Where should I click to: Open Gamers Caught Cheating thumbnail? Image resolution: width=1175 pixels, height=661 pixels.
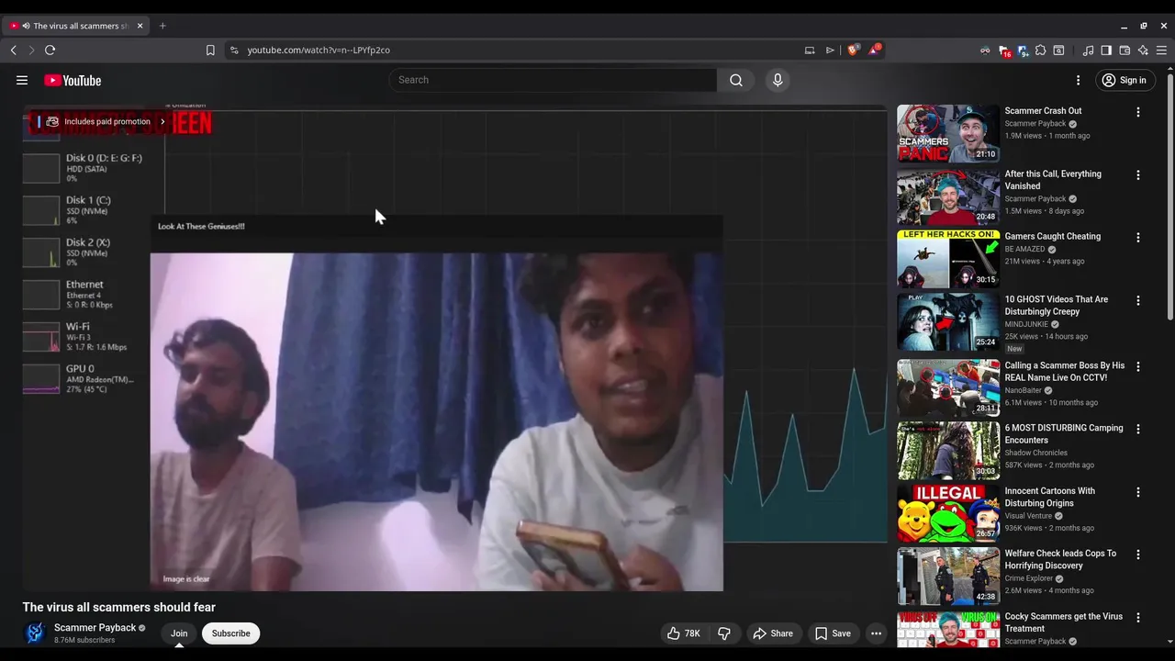pos(948,259)
